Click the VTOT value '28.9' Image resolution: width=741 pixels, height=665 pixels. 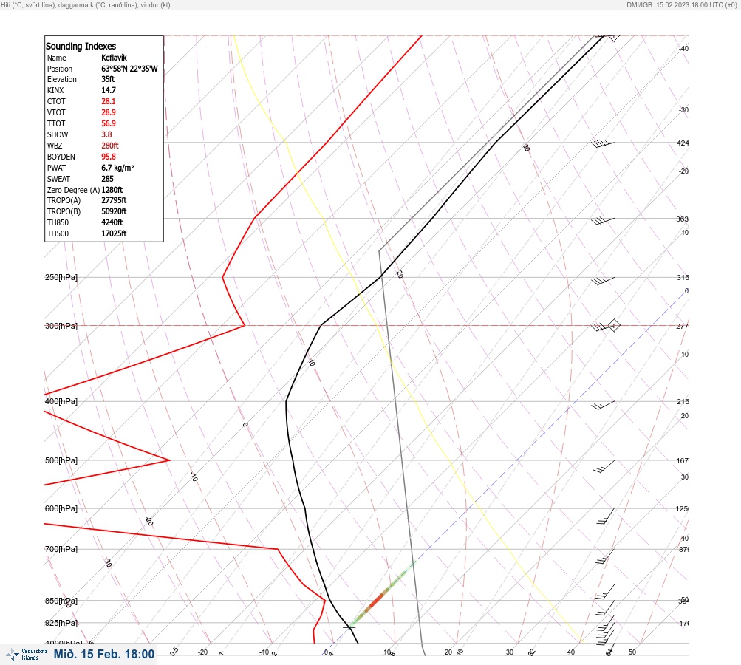108,112
